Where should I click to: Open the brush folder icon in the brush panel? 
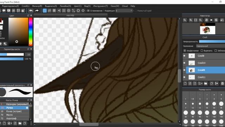20,123
